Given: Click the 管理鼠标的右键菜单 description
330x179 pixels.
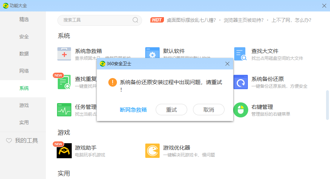Looking at the screenshot, I should (271, 114).
